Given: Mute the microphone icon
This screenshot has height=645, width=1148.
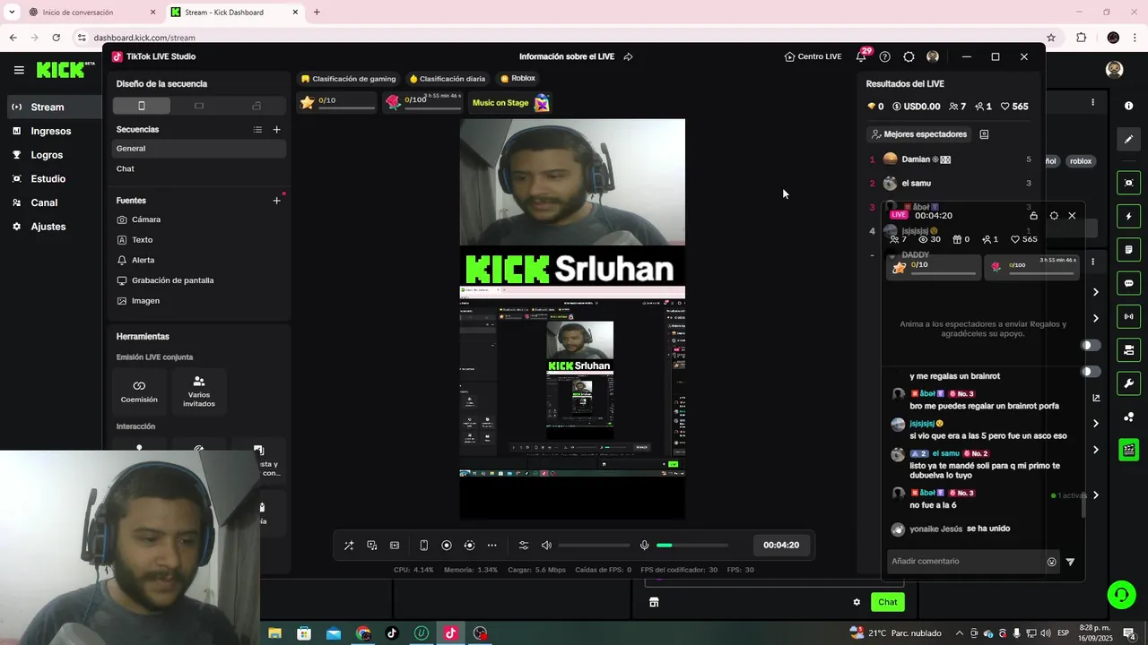Looking at the screenshot, I should click(x=644, y=546).
